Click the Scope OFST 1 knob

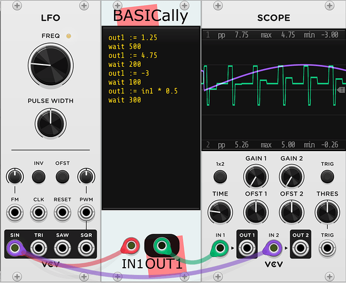[x=256, y=212]
